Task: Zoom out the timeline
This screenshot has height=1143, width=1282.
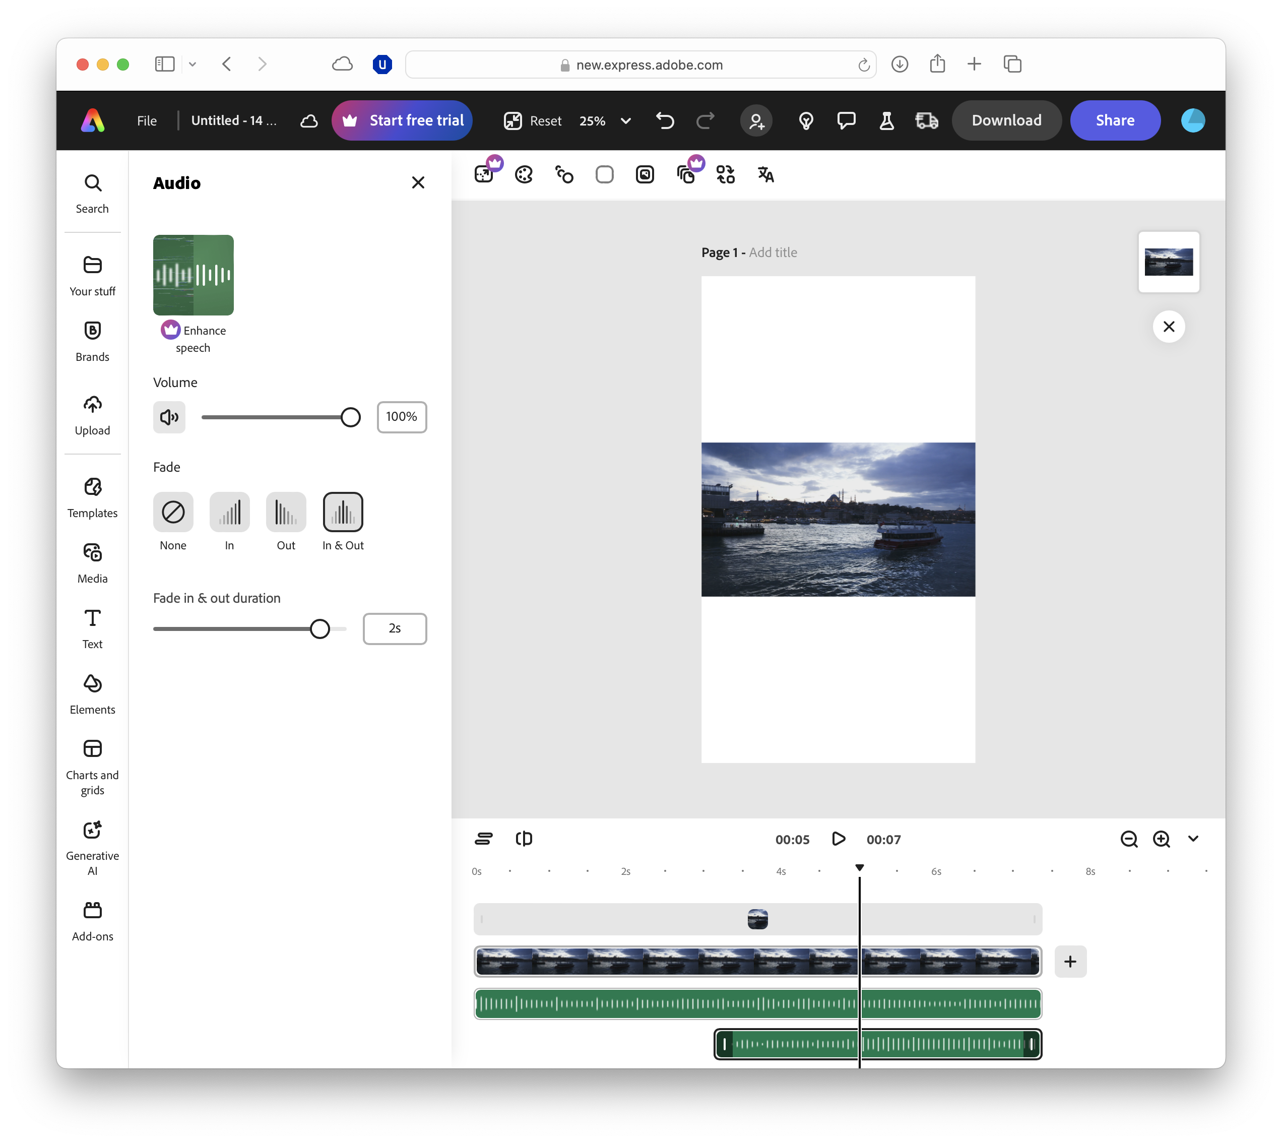Action: click(x=1128, y=839)
